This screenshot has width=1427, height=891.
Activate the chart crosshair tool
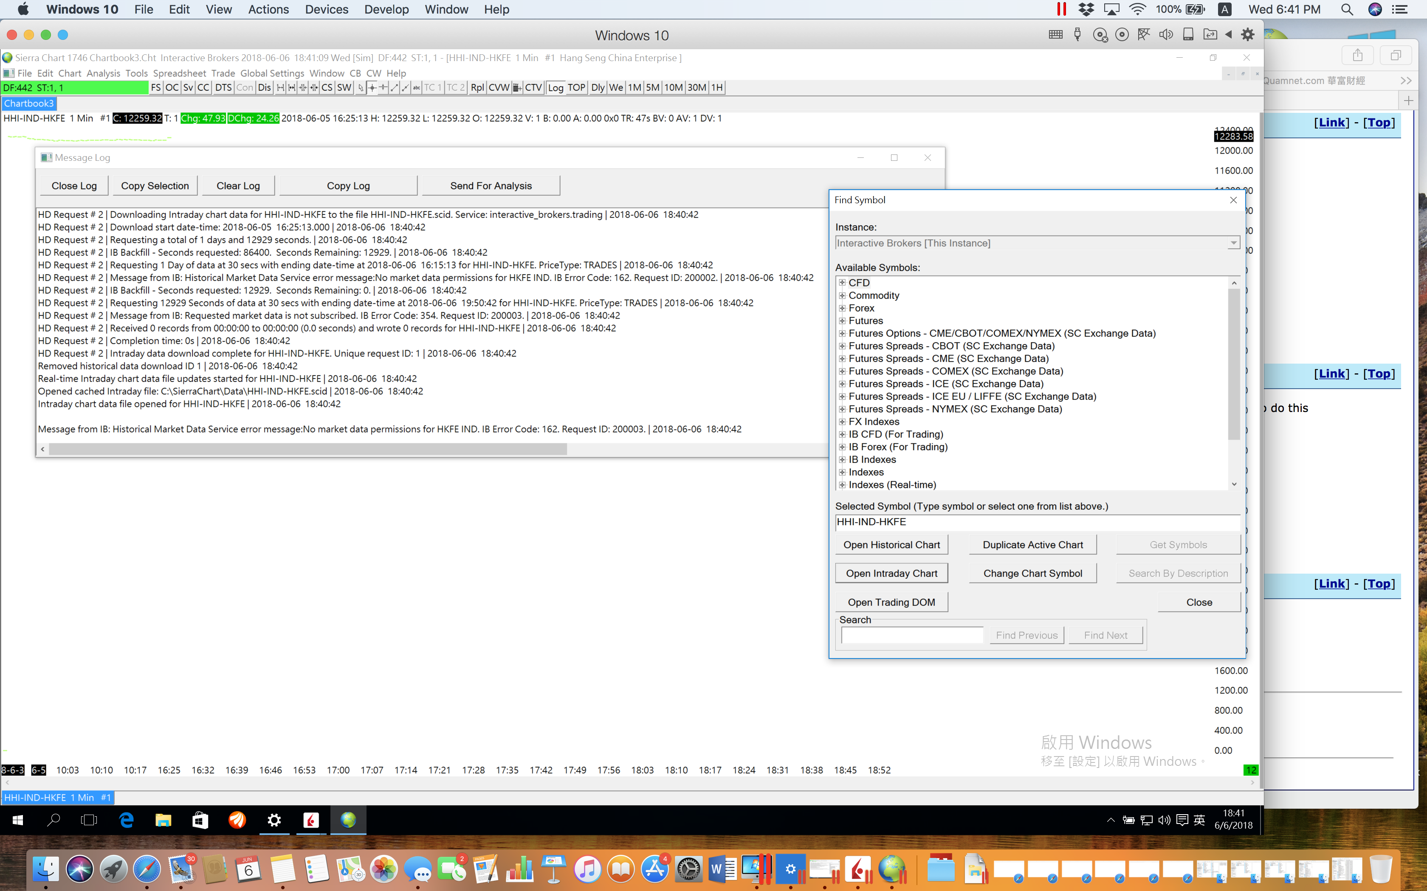[372, 88]
